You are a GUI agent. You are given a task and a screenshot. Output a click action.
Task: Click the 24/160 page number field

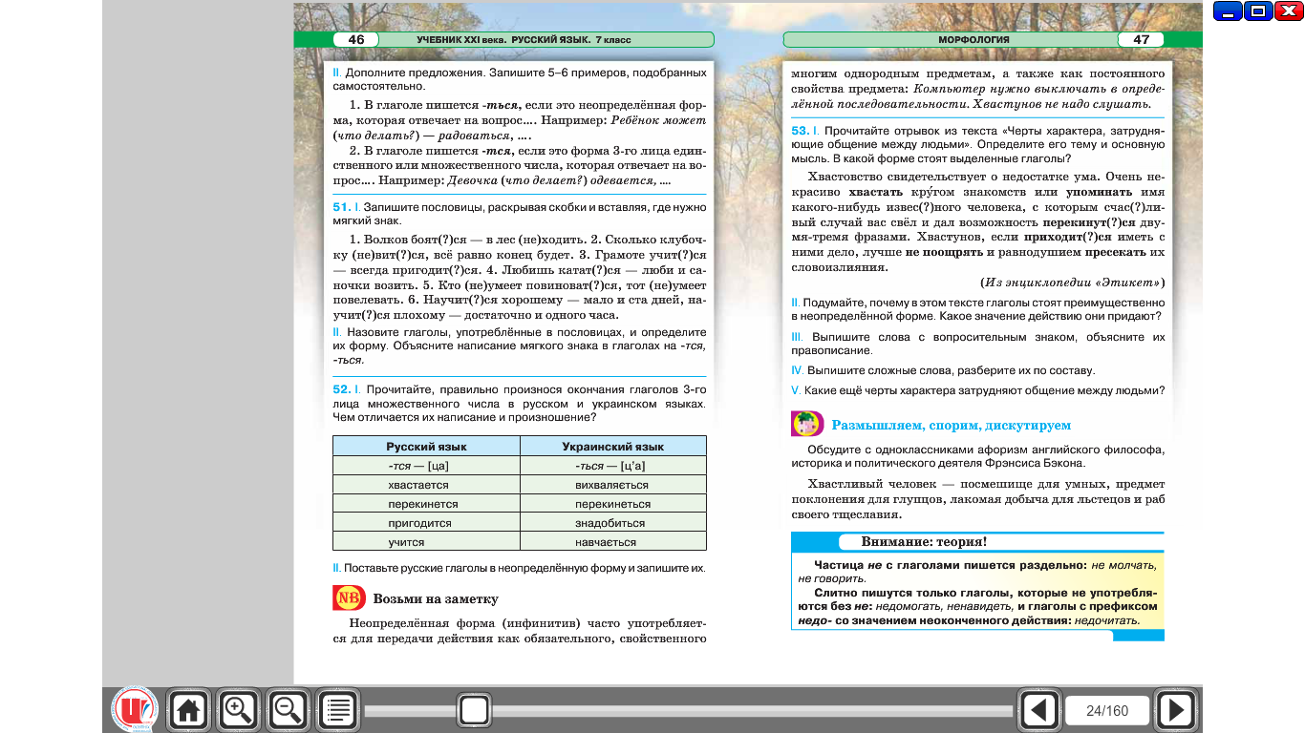pos(1107,711)
